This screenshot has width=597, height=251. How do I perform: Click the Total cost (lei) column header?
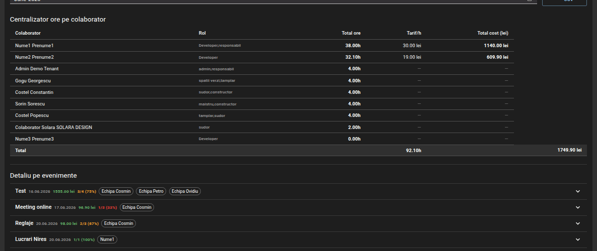click(x=493, y=33)
